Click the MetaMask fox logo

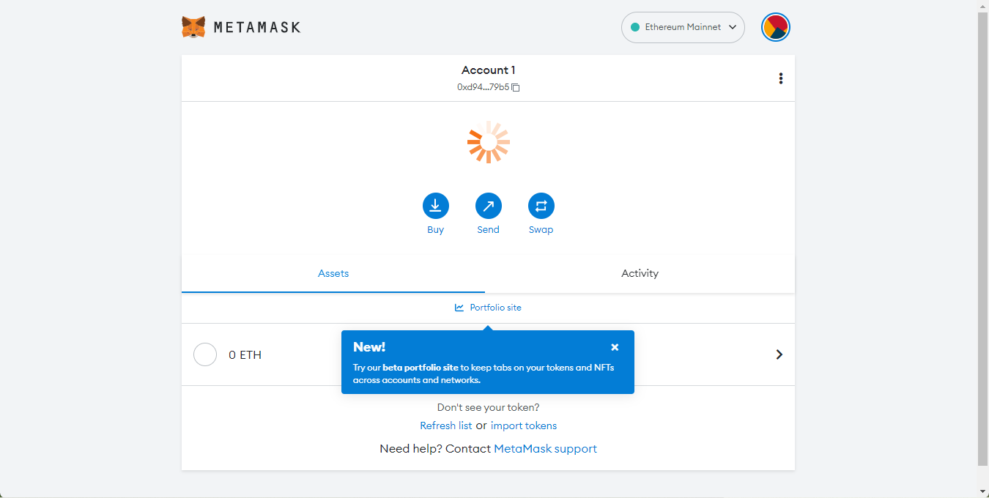[193, 27]
